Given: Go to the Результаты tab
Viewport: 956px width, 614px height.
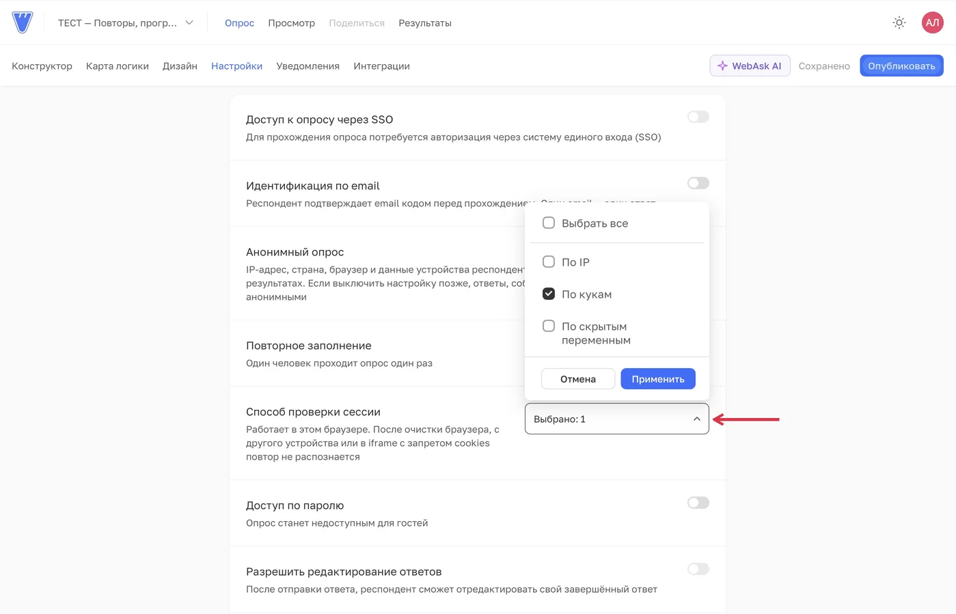Looking at the screenshot, I should pyautogui.click(x=425, y=23).
